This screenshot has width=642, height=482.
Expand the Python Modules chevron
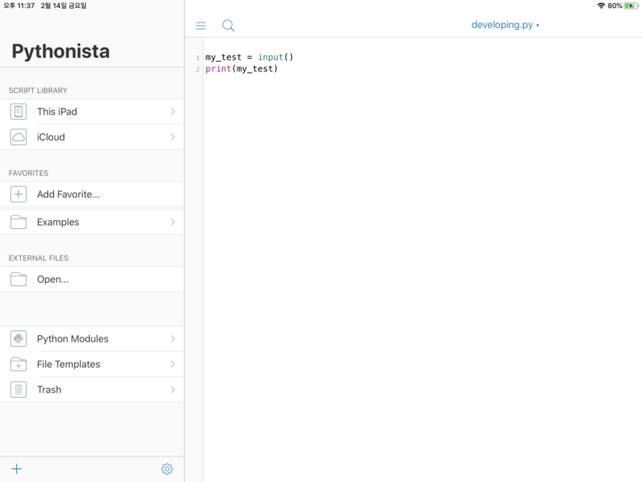(173, 338)
